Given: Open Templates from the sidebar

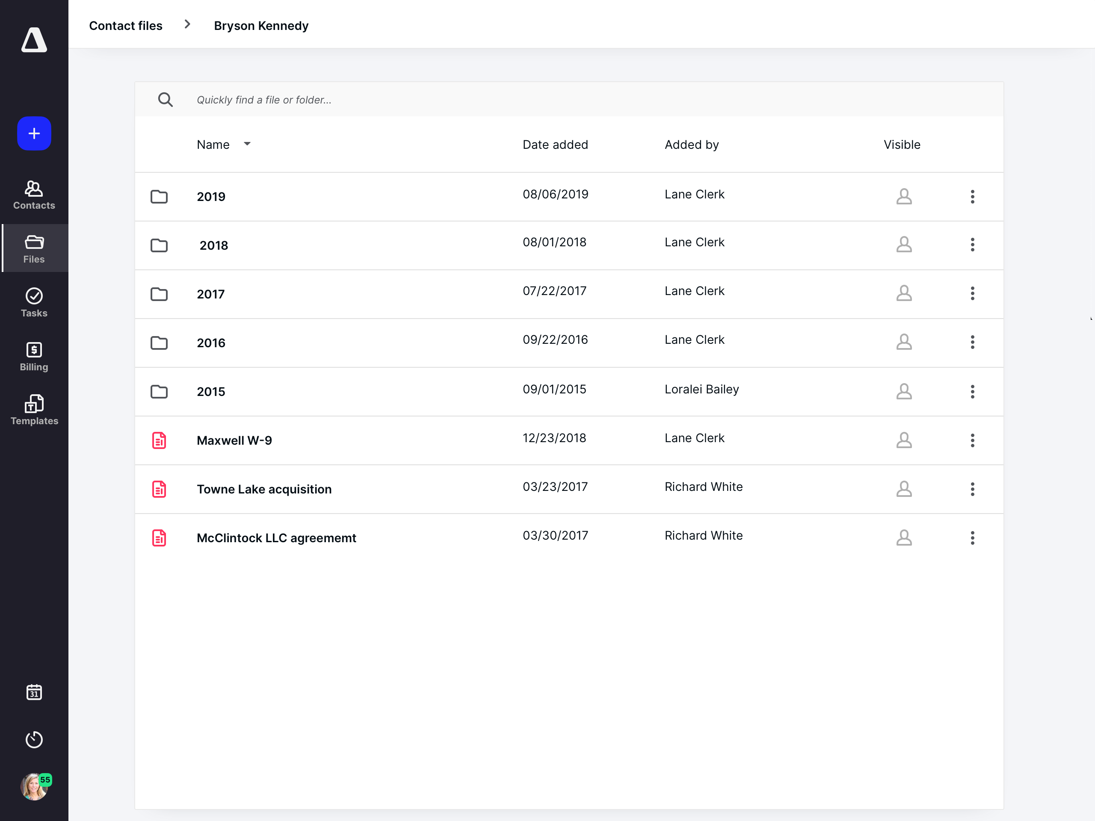Looking at the screenshot, I should [x=34, y=410].
